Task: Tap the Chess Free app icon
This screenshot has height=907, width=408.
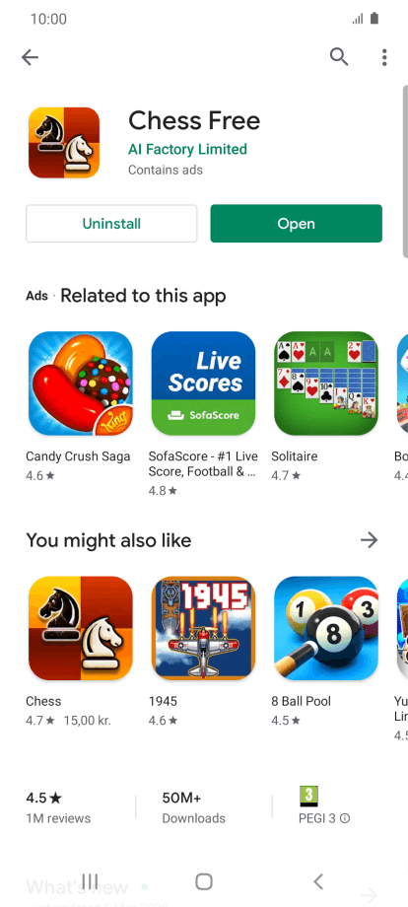Action: [64, 142]
